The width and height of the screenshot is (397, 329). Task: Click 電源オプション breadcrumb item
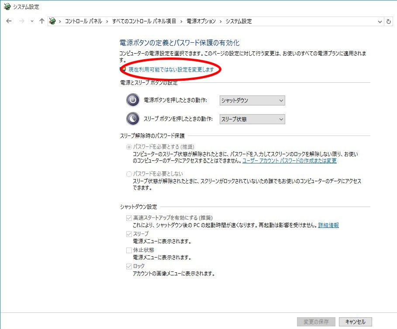[x=201, y=21]
